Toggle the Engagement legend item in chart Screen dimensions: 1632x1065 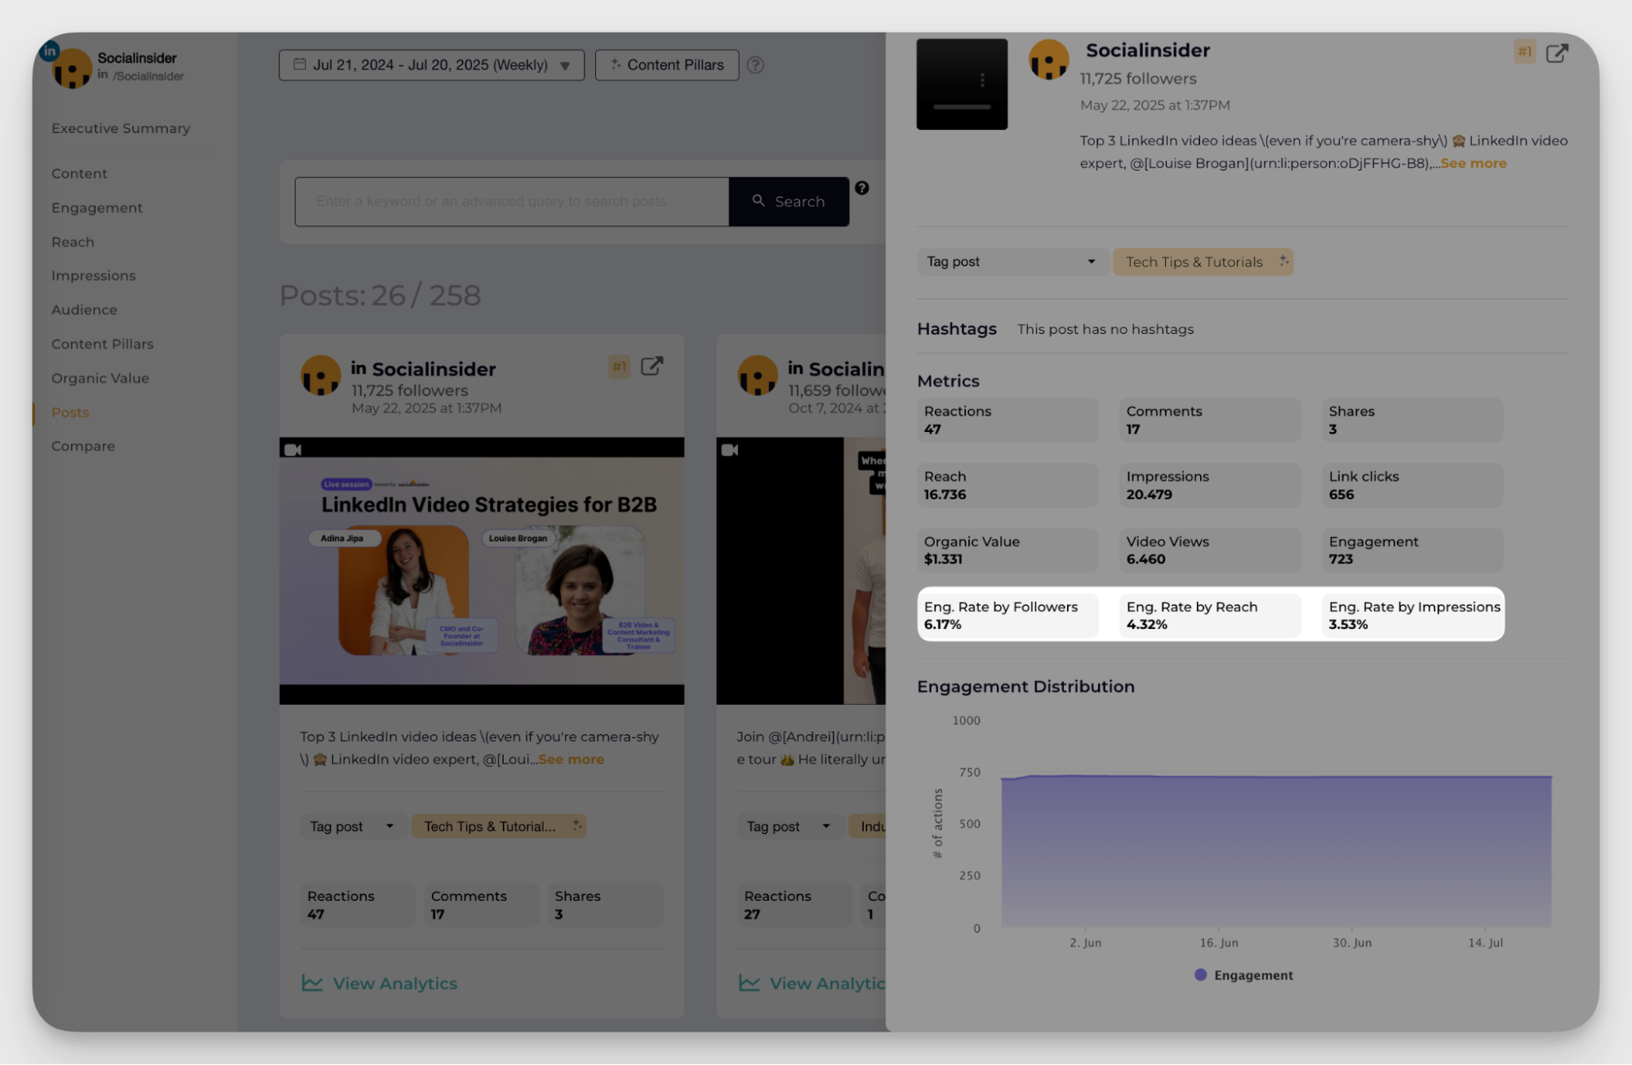[1243, 975]
